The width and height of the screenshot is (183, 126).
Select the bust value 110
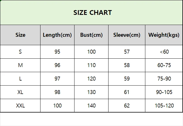pos(91,65)
